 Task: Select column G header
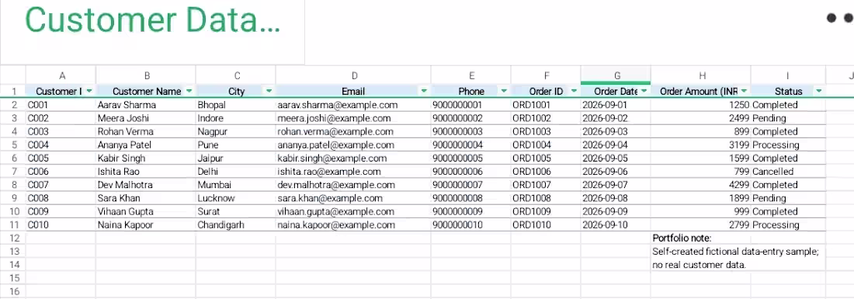click(x=616, y=75)
